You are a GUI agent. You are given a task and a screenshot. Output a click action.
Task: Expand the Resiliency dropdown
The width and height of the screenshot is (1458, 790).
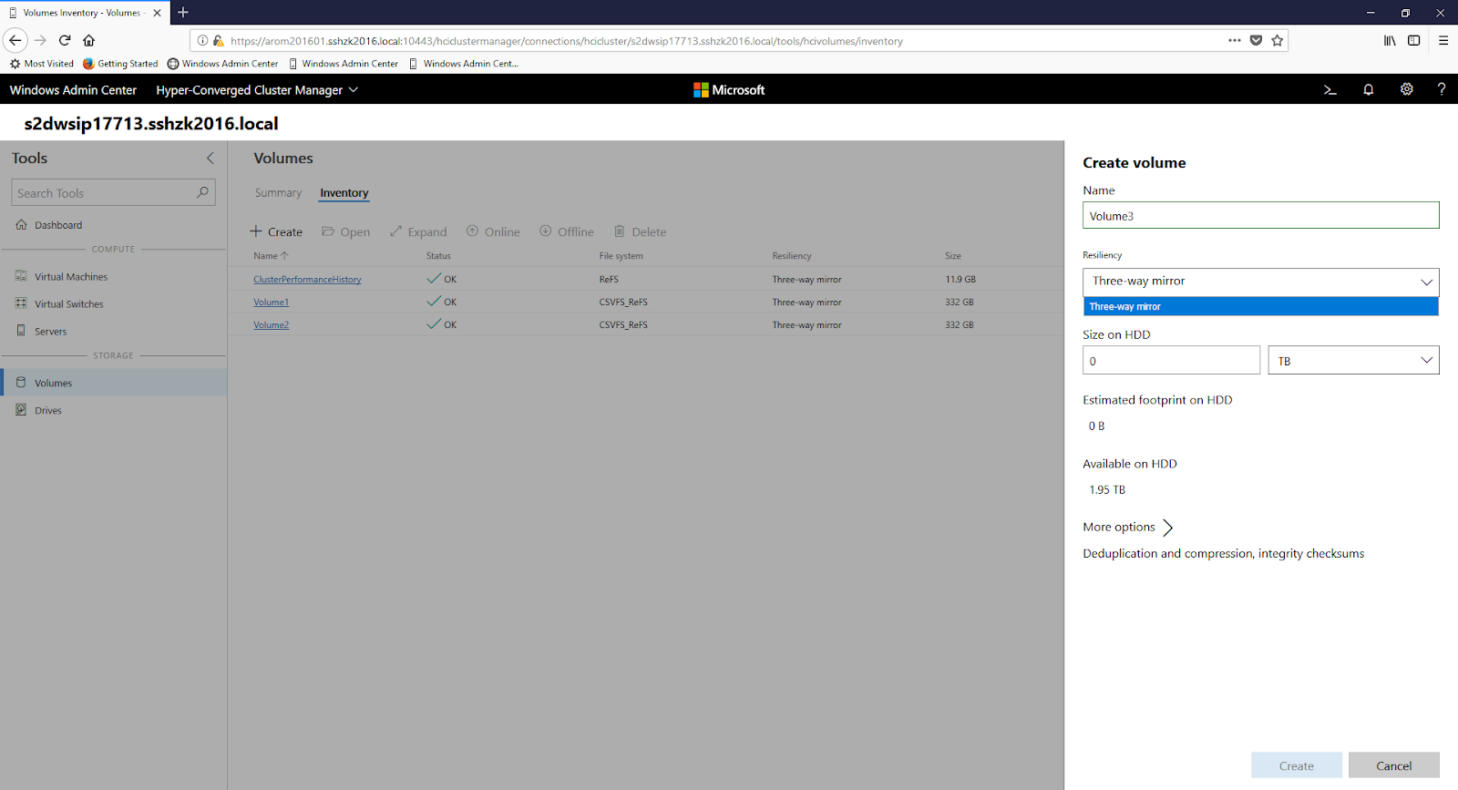1260,282
